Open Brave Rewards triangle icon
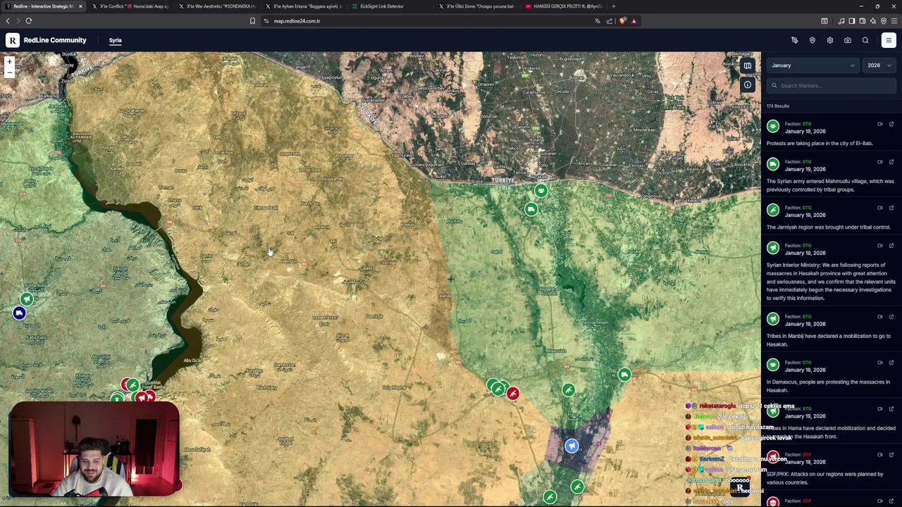 coord(634,21)
